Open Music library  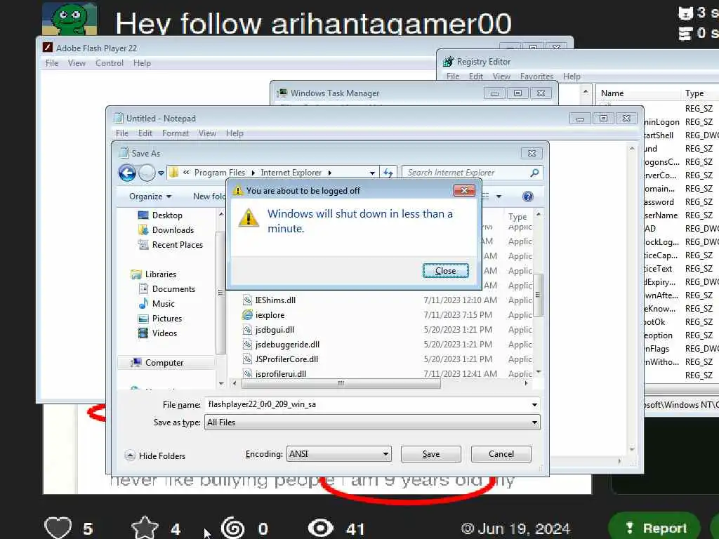[163, 303]
